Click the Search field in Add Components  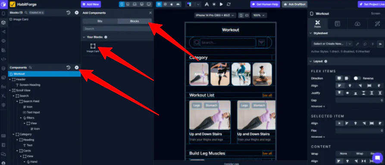pyautogui.click(x=117, y=29)
